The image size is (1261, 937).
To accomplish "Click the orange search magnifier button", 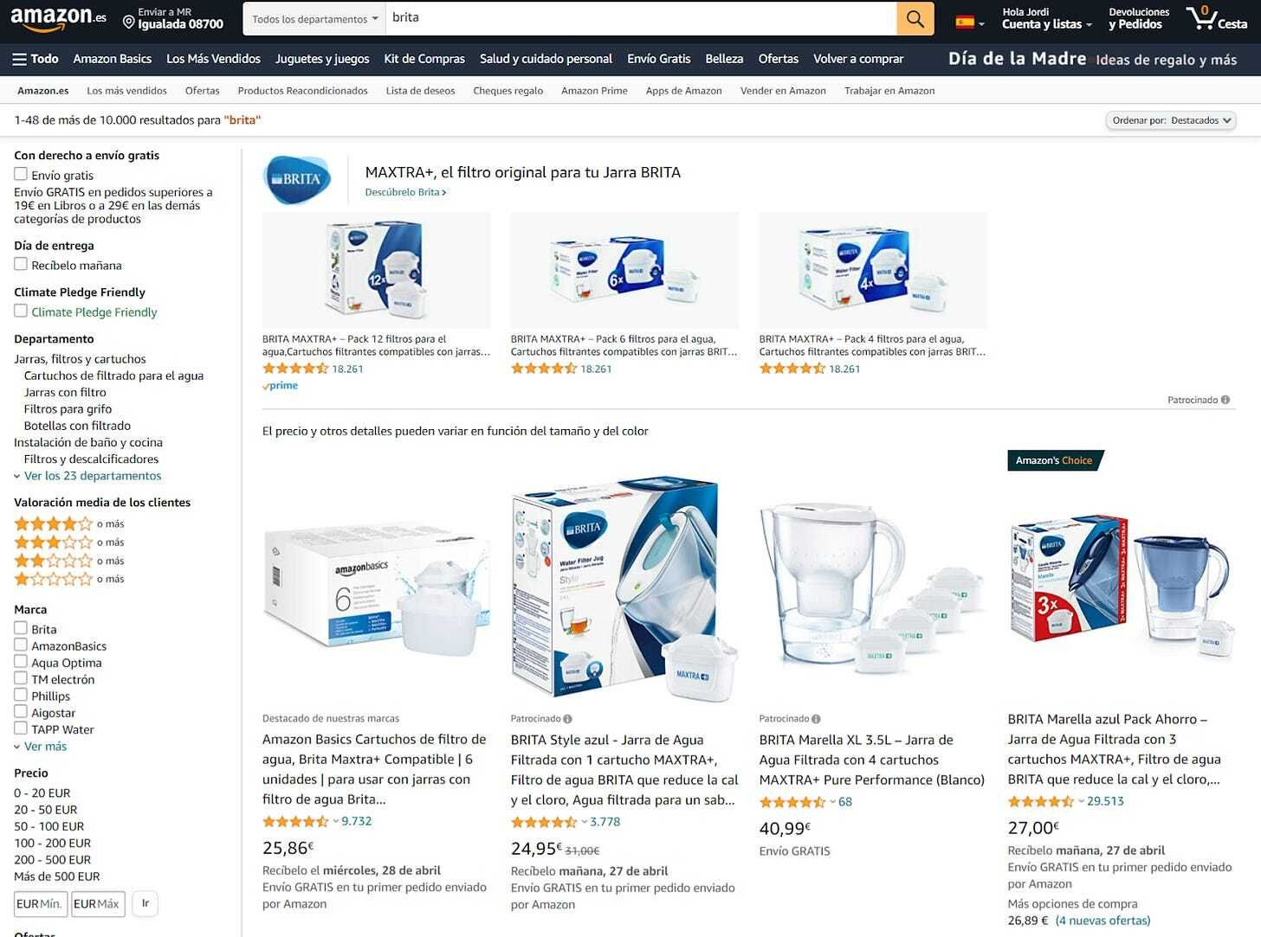I will [x=915, y=18].
